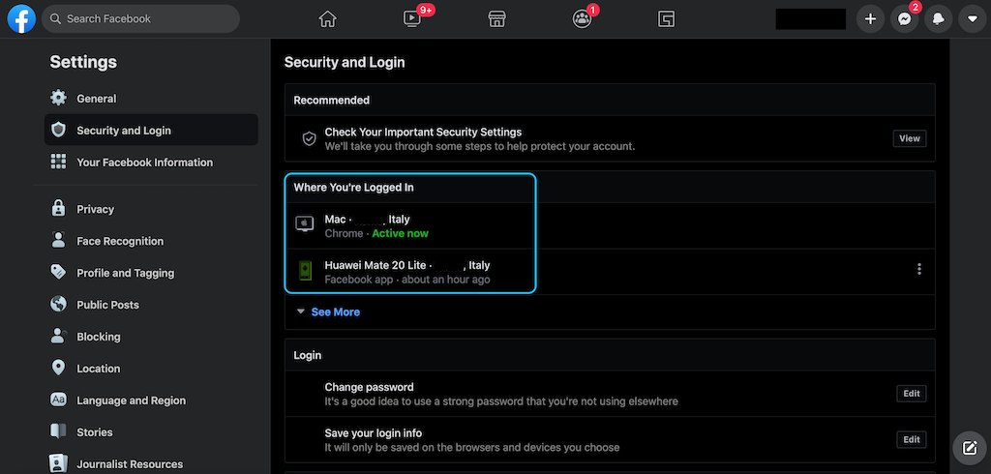The width and height of the screenshot is (991, 474).
Task: Click View for important security settings
Action: click(x=910, y=138)
